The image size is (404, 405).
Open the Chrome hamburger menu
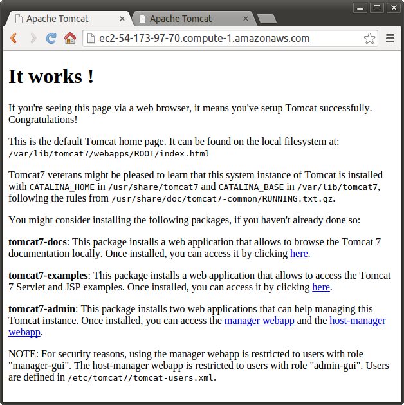coord(390,38)
